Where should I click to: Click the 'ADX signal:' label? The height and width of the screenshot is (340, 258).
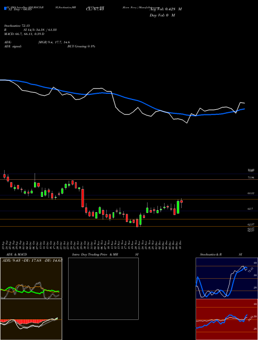pyautogui.click(x=12, y=46)
